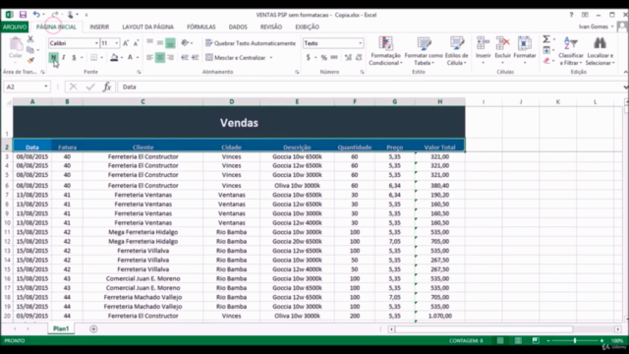Screen dimensions: 629x354
Task: Toggle Quebrar Texto Automaticamente wrap text
Action: pos(251,43)
